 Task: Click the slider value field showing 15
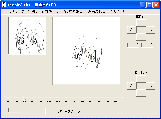click(x=14, y=110)
